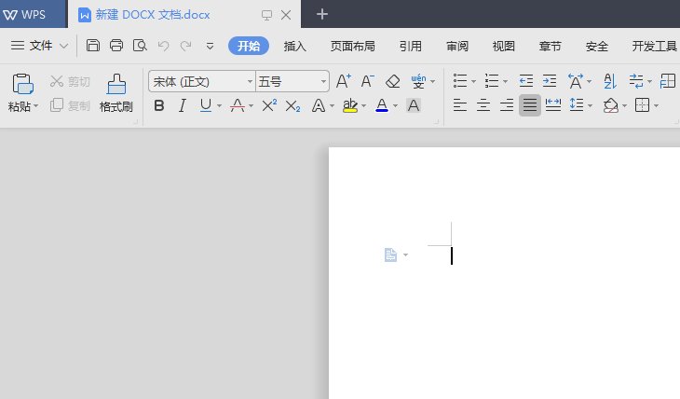Expand highlight color dropdown arrow
This screenshot has height=399, width=680.
pos(363,106)
